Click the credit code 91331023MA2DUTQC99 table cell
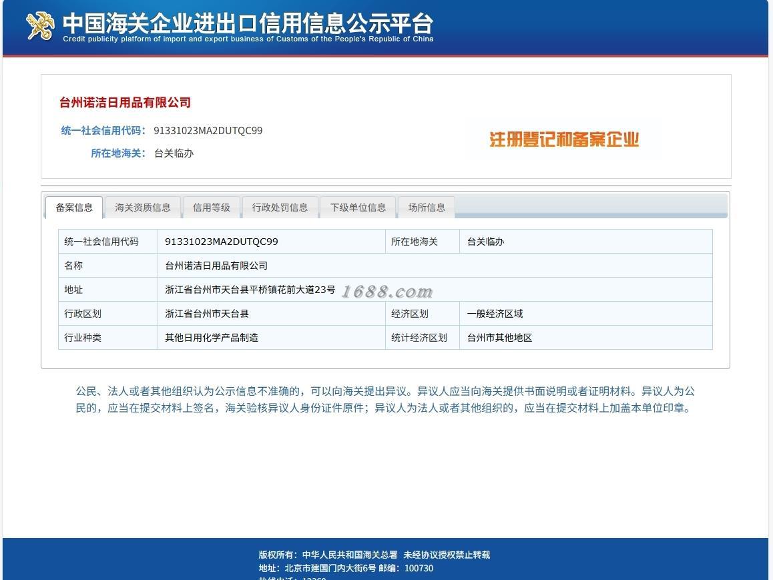This screenshot has height=580, width=773. pos(272,242)
